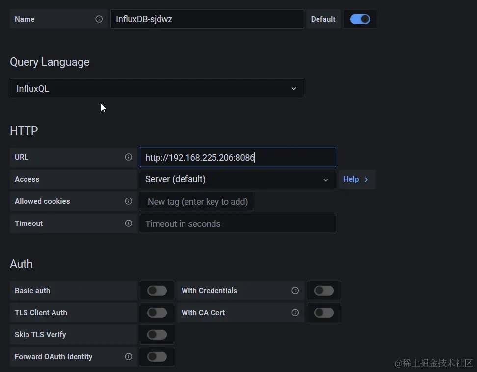Screen dimensions: 477x372
Task: Select the Auth section heading
Action: [21, 264]
